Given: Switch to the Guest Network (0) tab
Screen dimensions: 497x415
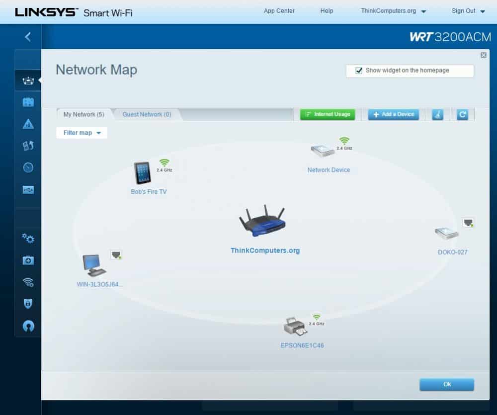Looking at the screenshot, I should click(147, 114).
